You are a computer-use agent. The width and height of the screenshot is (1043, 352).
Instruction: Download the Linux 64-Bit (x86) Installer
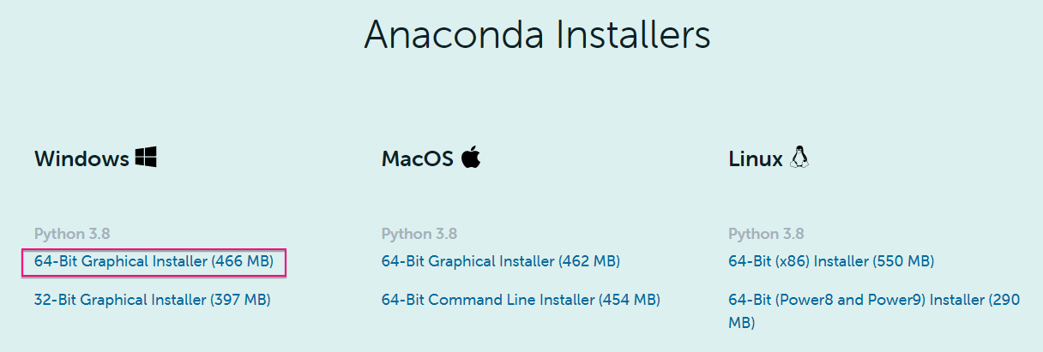click(830, 261)
